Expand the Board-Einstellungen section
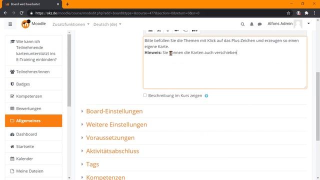The height and width of the screenshot is (180, 320). click(x=114, y=111)
